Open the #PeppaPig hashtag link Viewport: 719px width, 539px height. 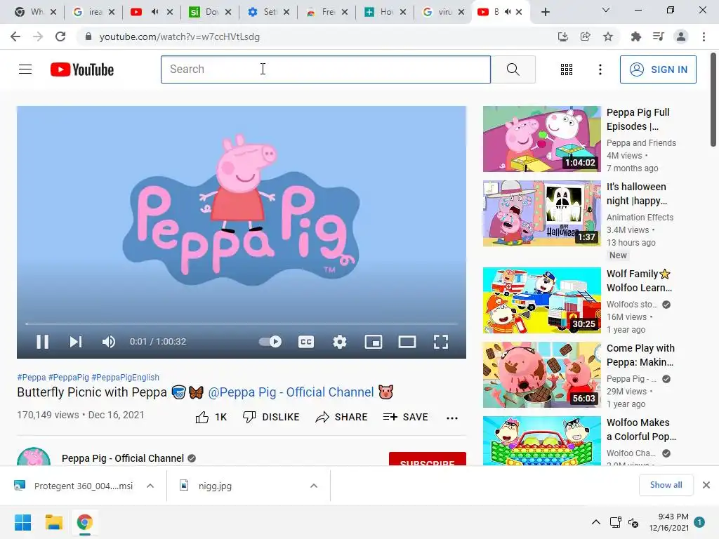click(x=69, y=377)
